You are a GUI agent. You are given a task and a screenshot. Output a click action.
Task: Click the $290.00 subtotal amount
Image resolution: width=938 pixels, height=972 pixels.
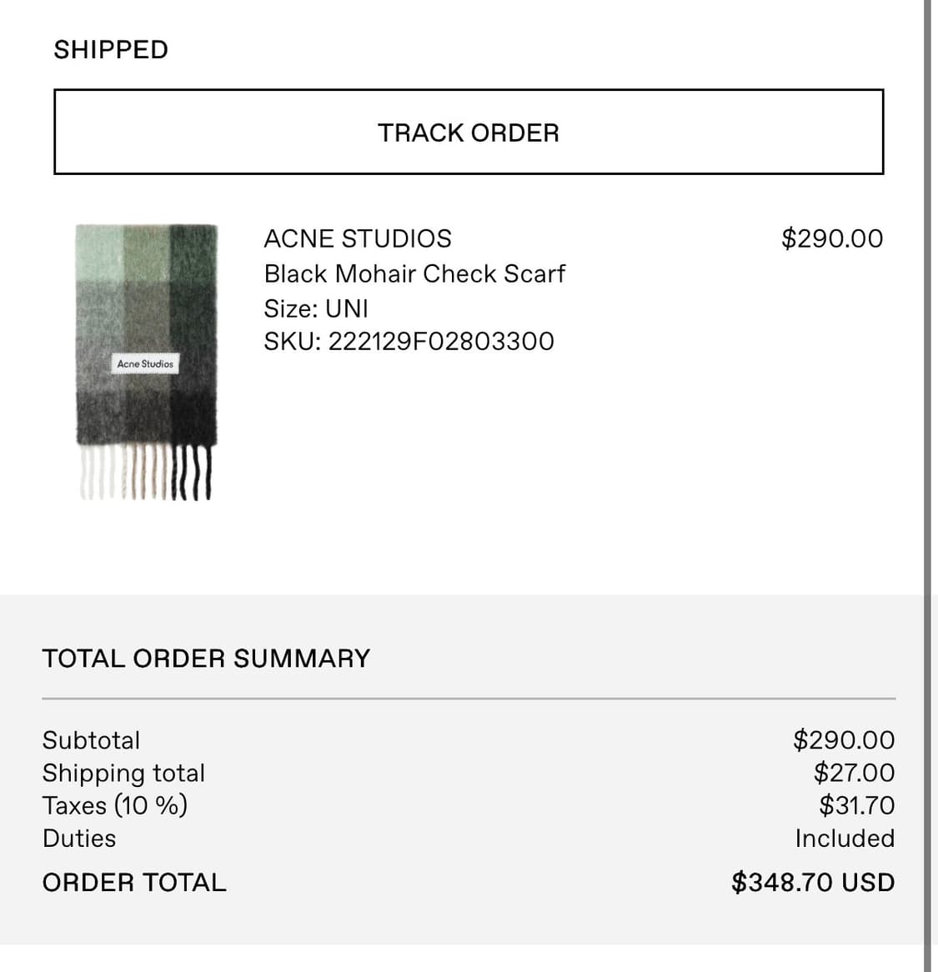[x=843, y=740]
